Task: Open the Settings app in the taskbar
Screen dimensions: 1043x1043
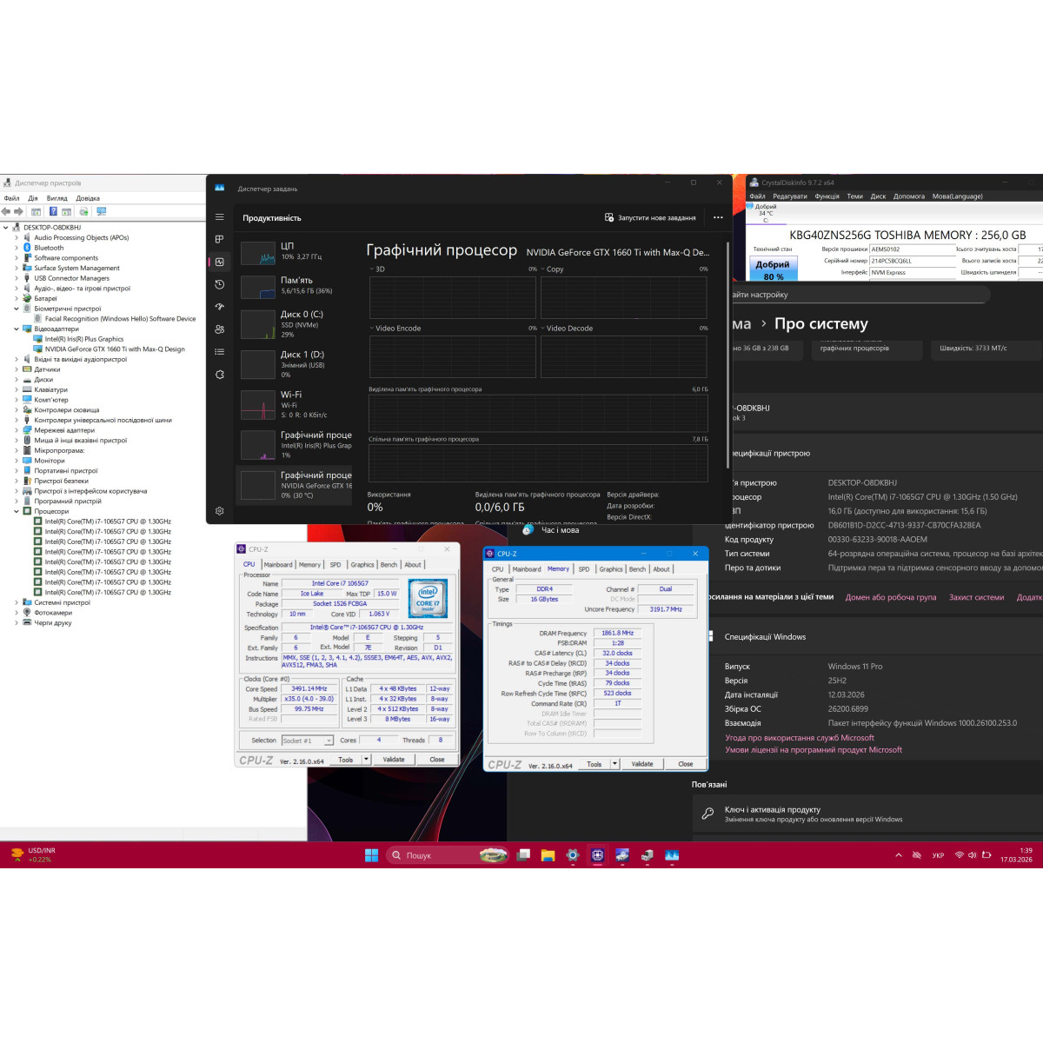Action: click(572, 855)
